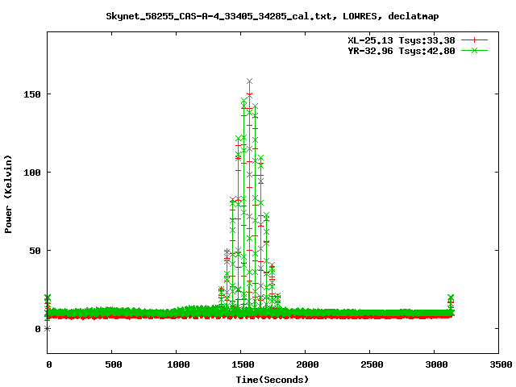Click the green YR legend line sample
516x387 pixels.
click(474, 50)
